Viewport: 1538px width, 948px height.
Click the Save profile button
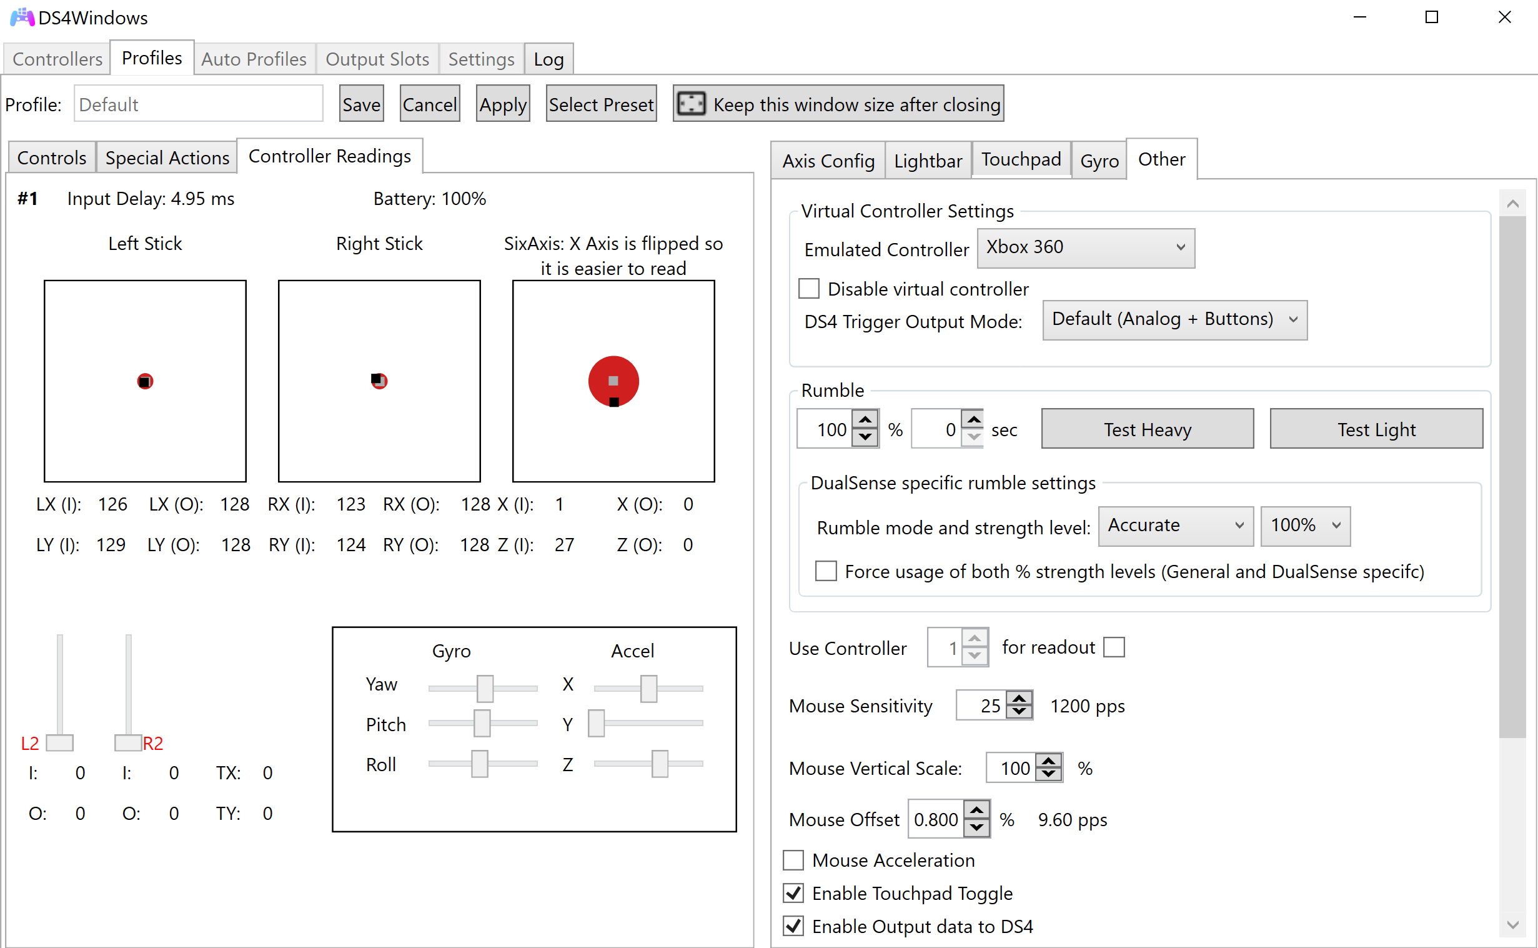[362, 104]
